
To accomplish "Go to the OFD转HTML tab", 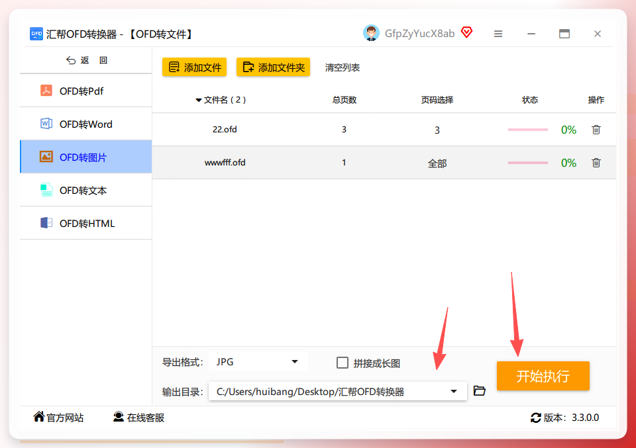I will click(x=86, y=223).
